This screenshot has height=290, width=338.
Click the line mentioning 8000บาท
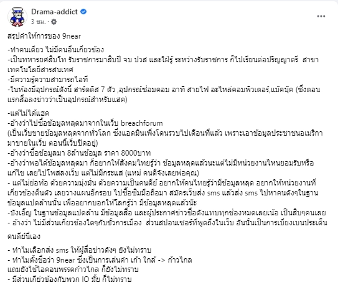[79, 153]
